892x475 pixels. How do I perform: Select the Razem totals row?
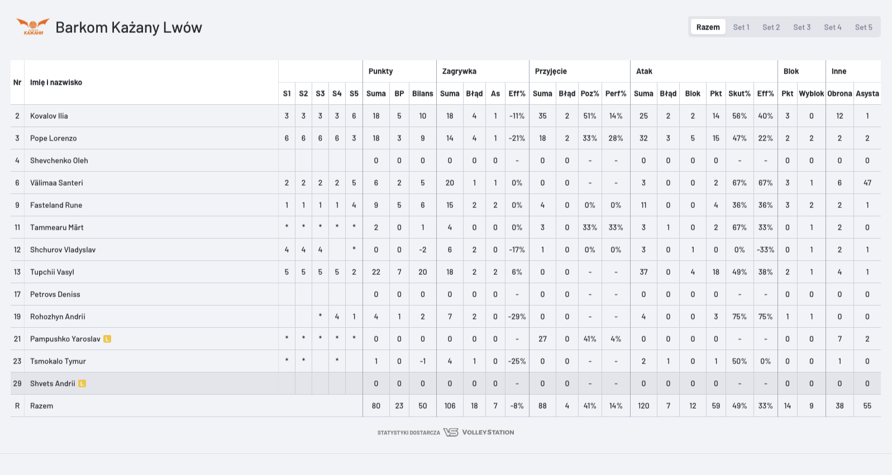pyautogui.click(x=446, y=406)
